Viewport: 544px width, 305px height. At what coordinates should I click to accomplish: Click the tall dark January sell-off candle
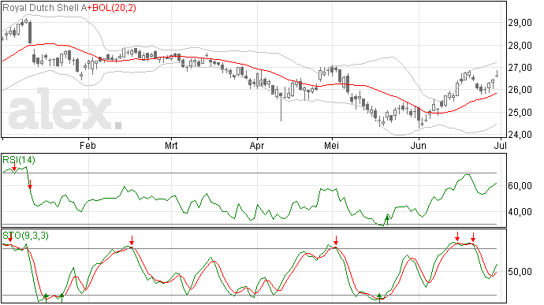click(30, 32)
